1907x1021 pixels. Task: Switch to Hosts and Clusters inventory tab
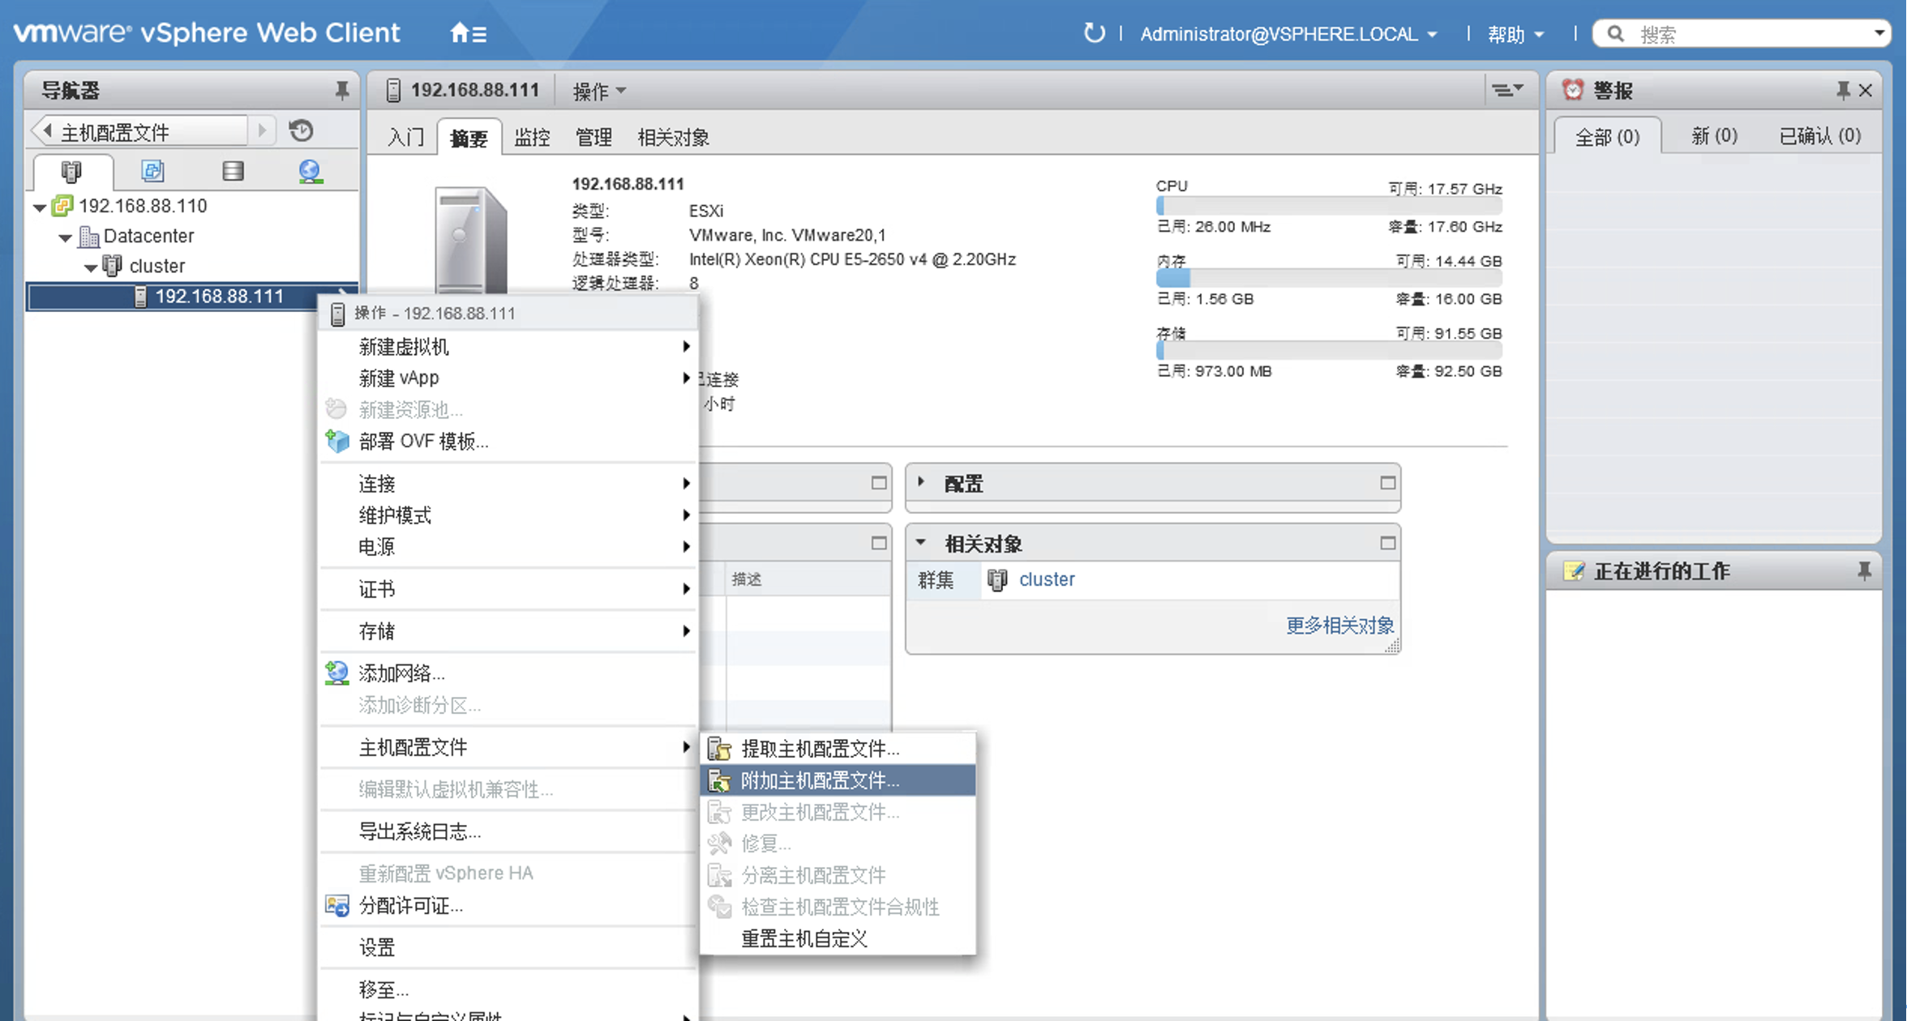71,171
